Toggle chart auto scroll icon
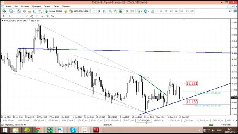Image resolution: width=238 pixels, height=134 pixels. tap(127, 11)
